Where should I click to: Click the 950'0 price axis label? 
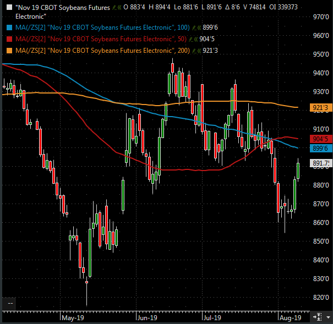[x=321, y=54]
